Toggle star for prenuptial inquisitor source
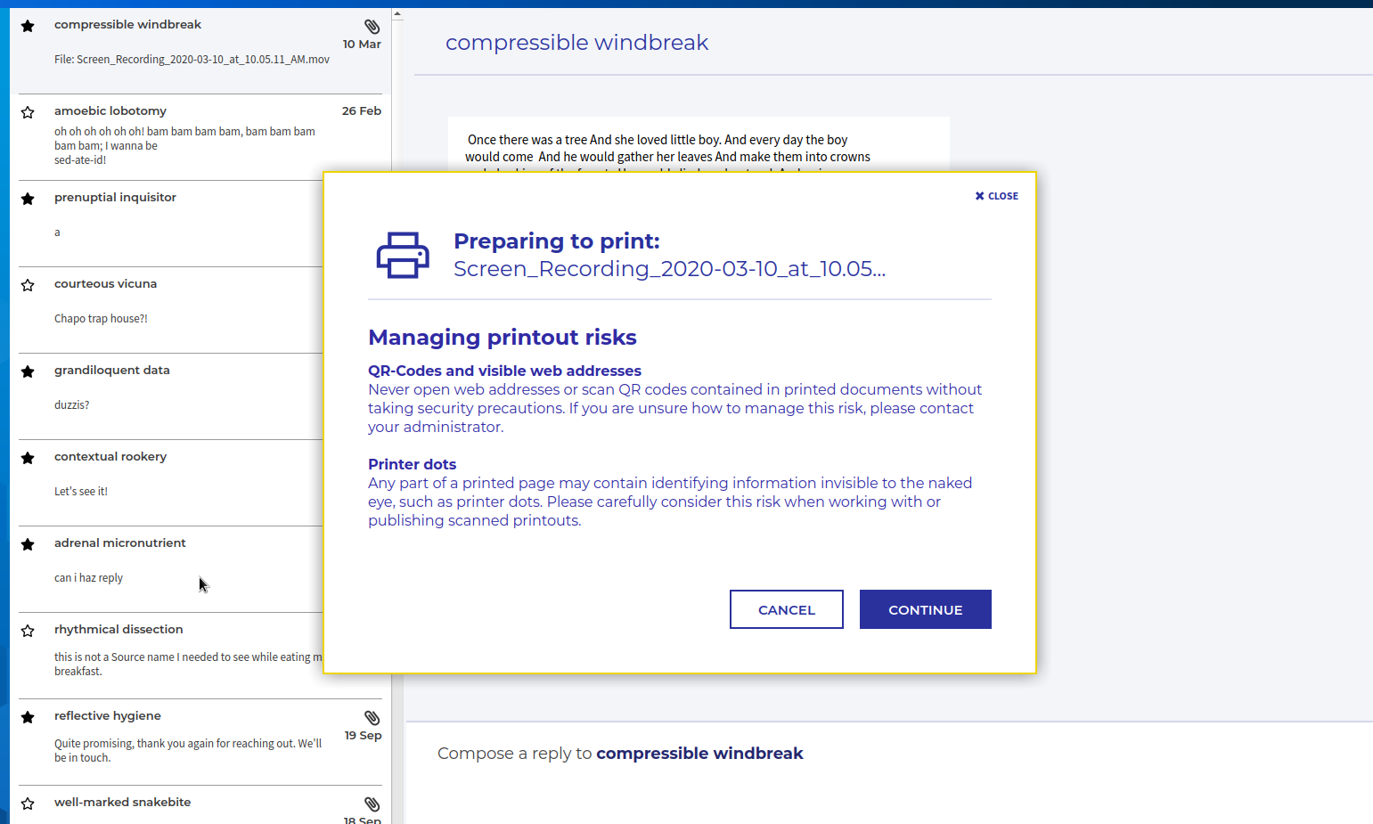The width and height of the screenshot is (1373, 824). (x=28, y=199)
